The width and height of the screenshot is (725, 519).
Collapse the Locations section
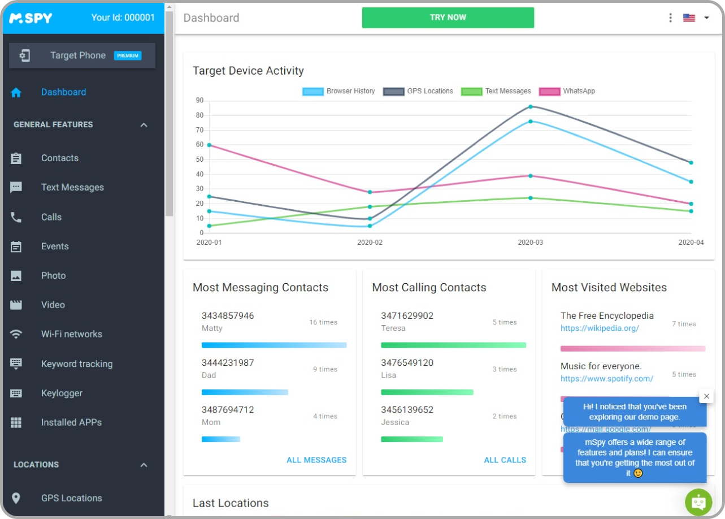point(144,465)
